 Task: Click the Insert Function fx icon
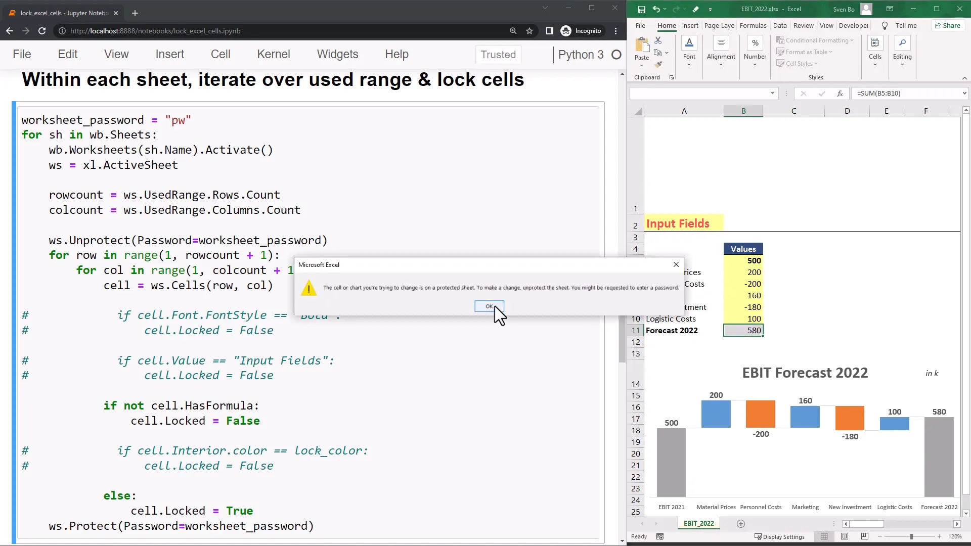pyautogui.click(x=840, y=94)
